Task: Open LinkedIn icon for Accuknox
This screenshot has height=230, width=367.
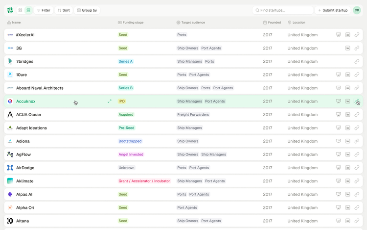Action: coord(347,102)
